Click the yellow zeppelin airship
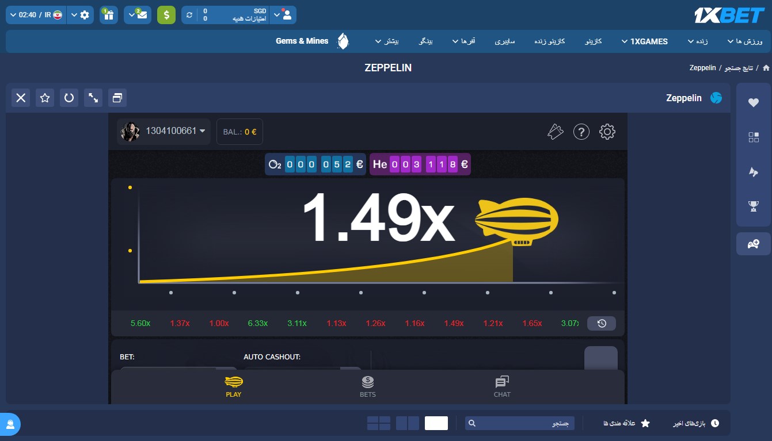772x441 pixels. pos(516,221)
